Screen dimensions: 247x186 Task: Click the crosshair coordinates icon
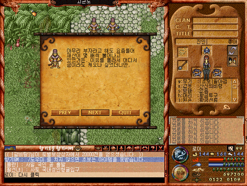click(196, 180)
